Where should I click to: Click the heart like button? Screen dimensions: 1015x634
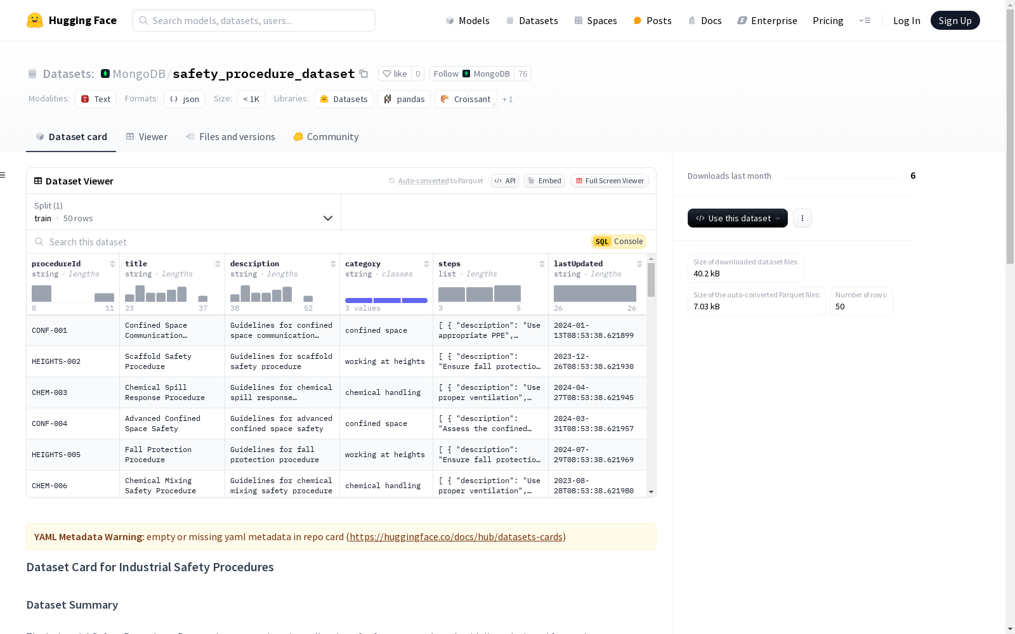(x=395, y=74)
